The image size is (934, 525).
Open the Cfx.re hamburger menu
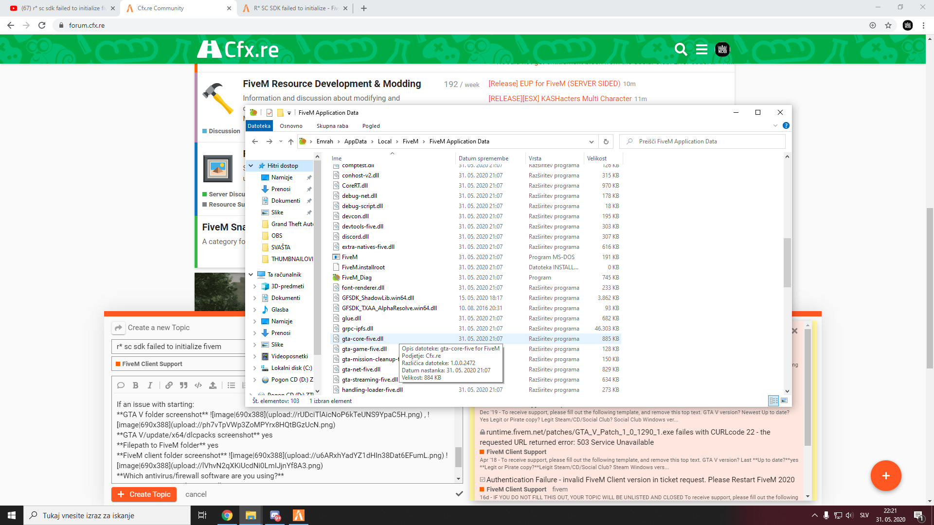coord(701,49)
